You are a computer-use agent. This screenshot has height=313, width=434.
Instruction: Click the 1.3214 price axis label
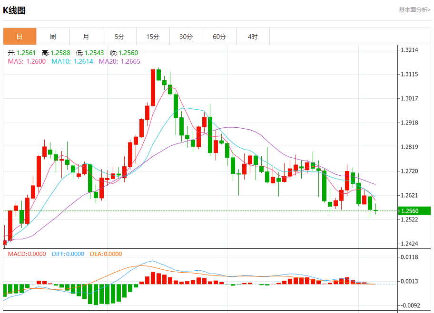coord(409,50)
